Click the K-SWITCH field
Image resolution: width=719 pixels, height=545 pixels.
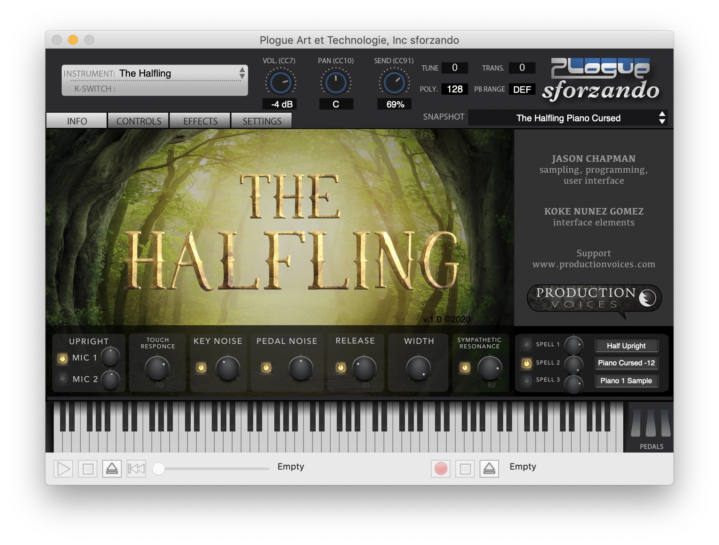(155, 88)
